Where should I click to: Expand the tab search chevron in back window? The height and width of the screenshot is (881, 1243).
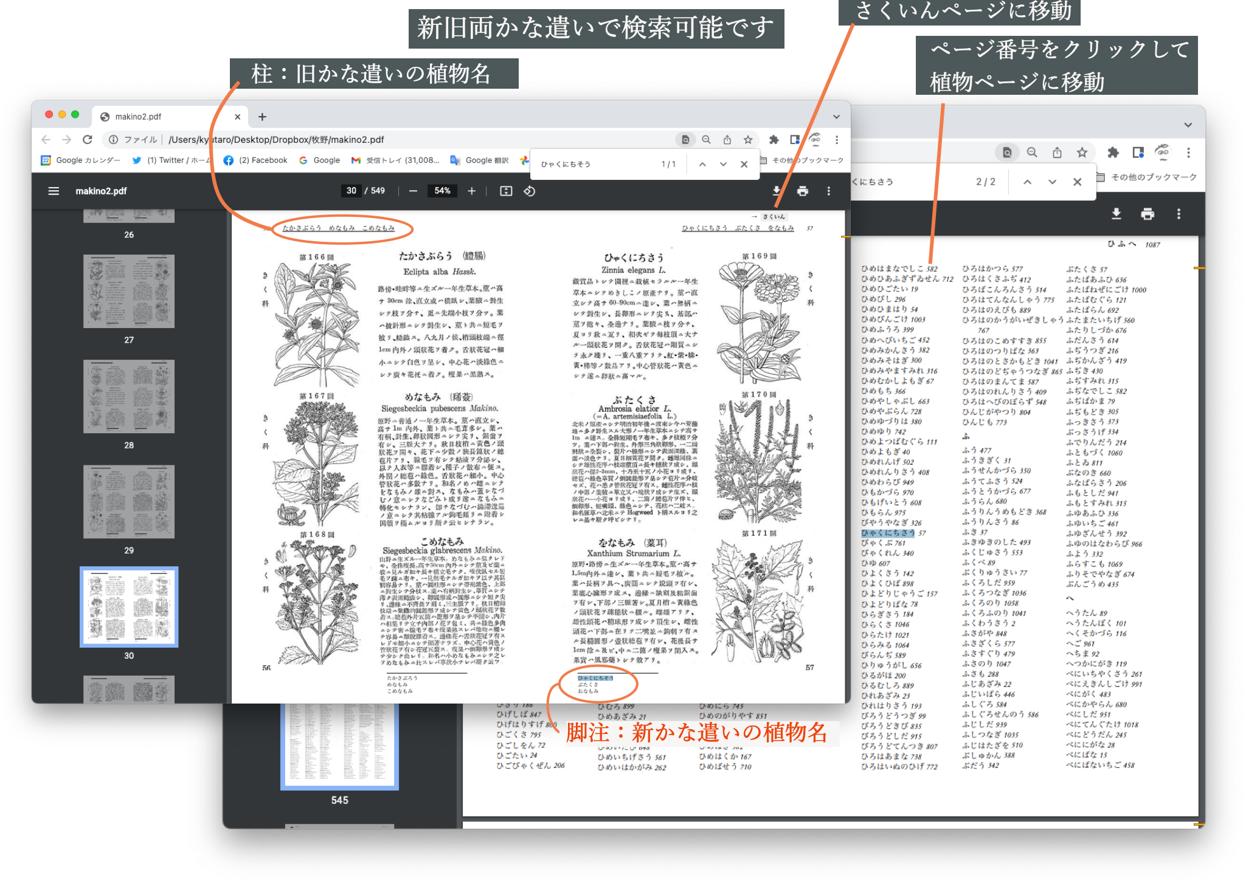(x=1188, y=125)
